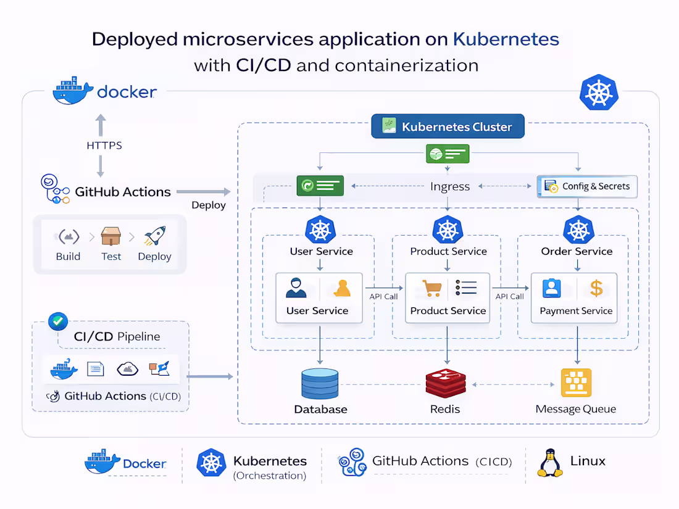Click the Kubernetes wheel icon above User Service

(x=320, y=231)
